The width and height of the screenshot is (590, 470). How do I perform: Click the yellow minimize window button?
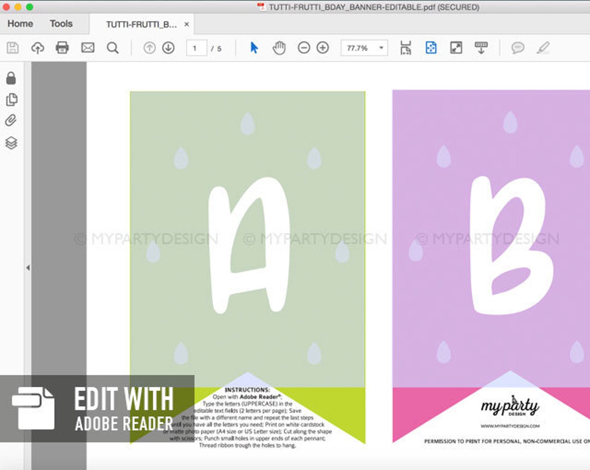pos(18,7)
